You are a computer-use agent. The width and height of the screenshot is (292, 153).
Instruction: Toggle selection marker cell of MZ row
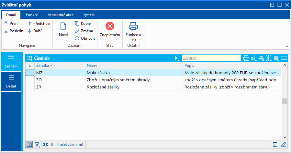[x=30, y=73]
